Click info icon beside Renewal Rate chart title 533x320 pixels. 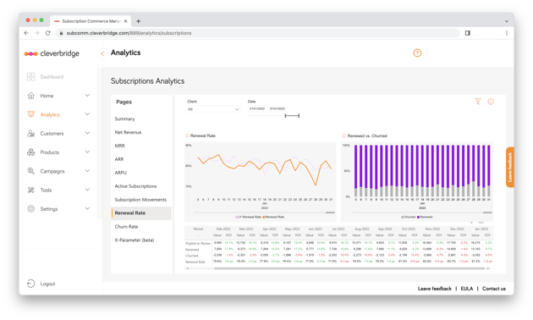click(187, 135)
